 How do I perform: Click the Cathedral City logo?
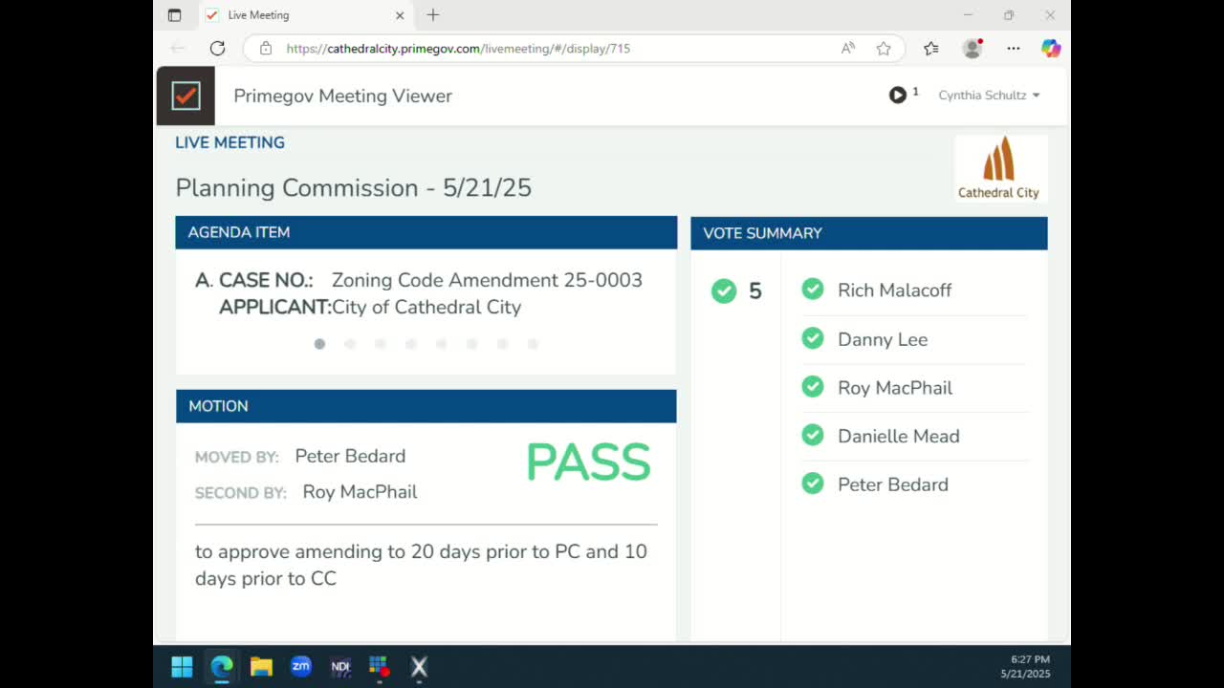999,168
